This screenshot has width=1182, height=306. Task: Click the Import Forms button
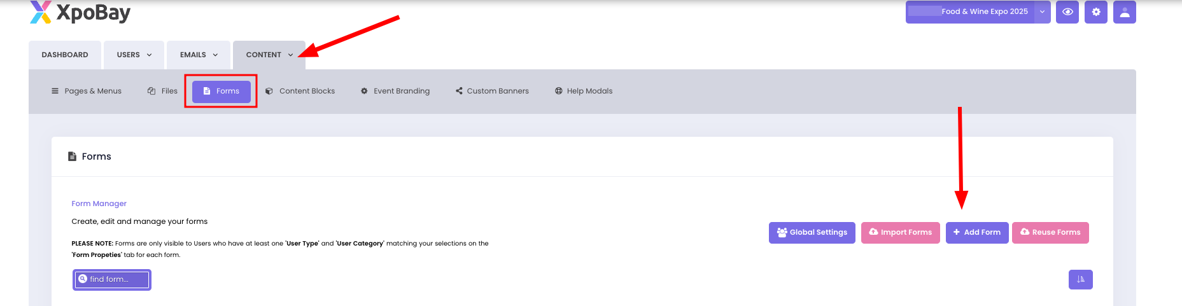900,232
